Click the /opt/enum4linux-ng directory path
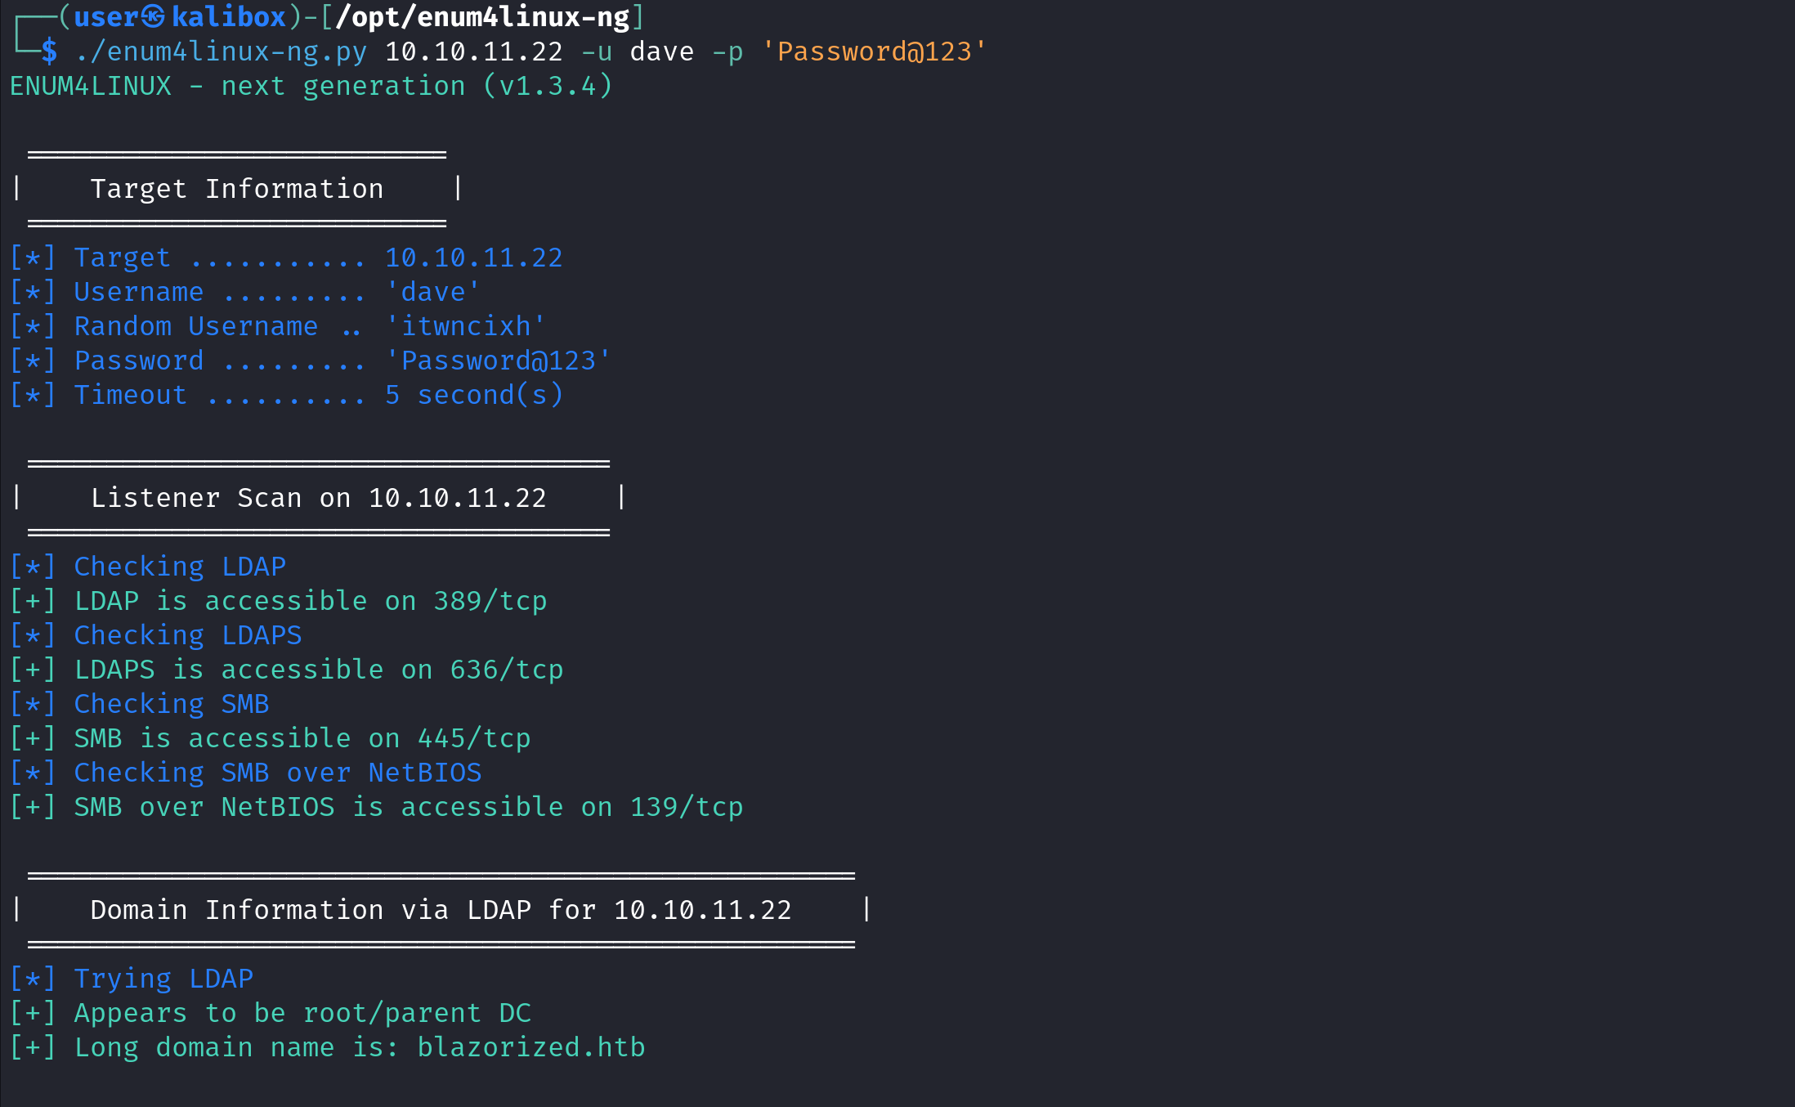 tap(482, 16)
